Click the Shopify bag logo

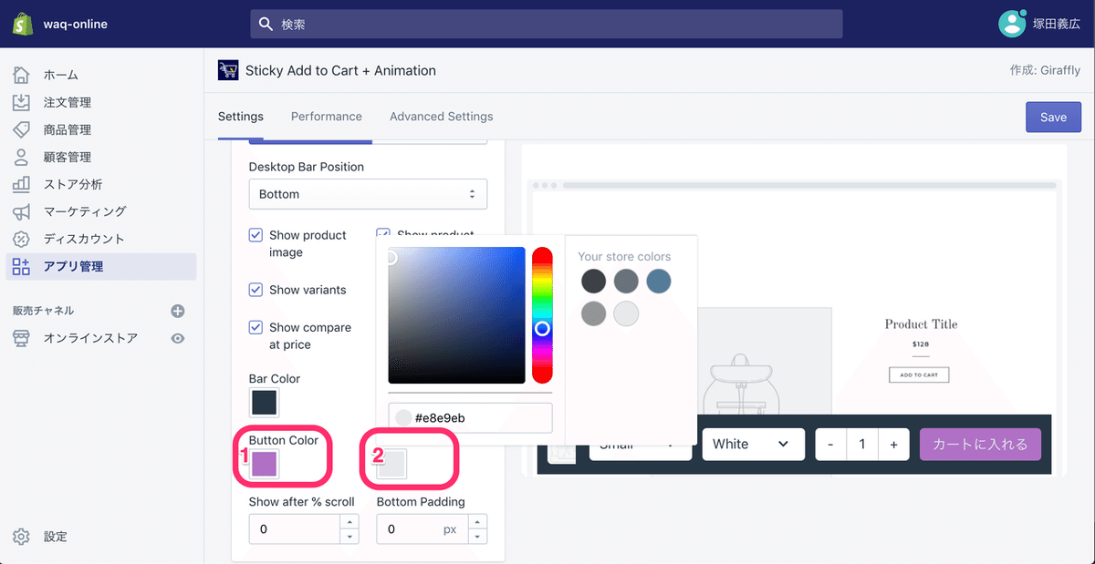(24, 24)
